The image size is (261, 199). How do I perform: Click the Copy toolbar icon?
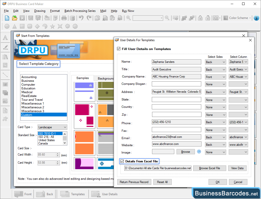[97, 18]
